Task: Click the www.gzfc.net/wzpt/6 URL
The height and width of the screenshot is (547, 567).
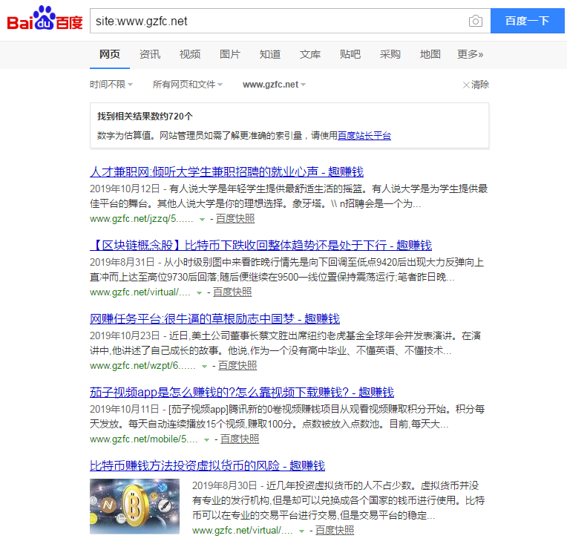Action: (142, 365)
